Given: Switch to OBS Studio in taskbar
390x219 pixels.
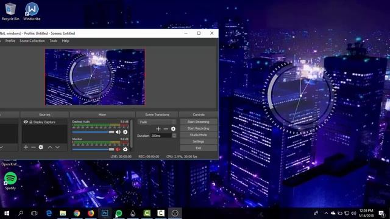Looking at the screenshot, I should [x=175, y=213].
